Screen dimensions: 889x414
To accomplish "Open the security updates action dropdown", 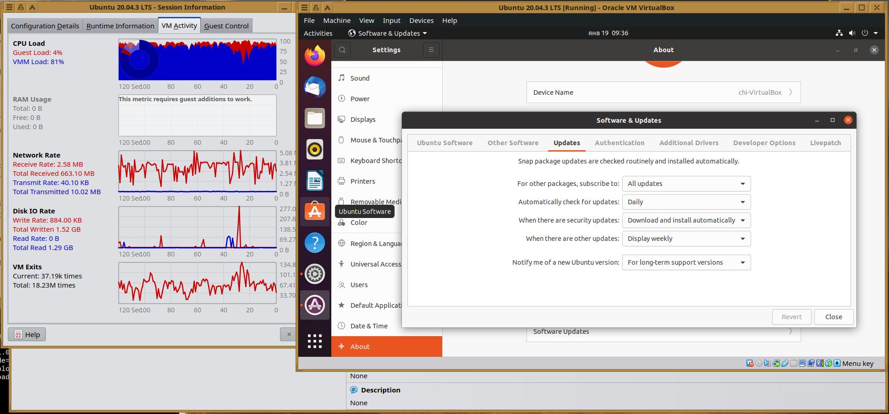I will (686, 220).
